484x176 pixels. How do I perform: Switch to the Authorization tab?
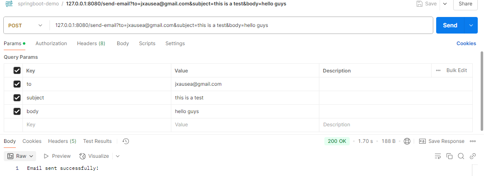pyautogui.click(x=51, y=43)
